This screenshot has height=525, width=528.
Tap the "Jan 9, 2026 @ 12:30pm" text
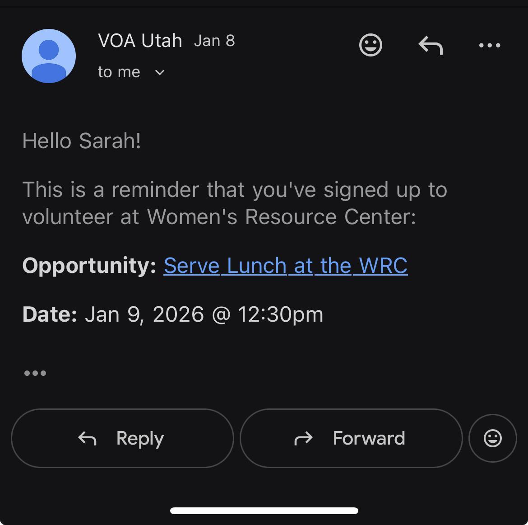(x=204, y=314)
